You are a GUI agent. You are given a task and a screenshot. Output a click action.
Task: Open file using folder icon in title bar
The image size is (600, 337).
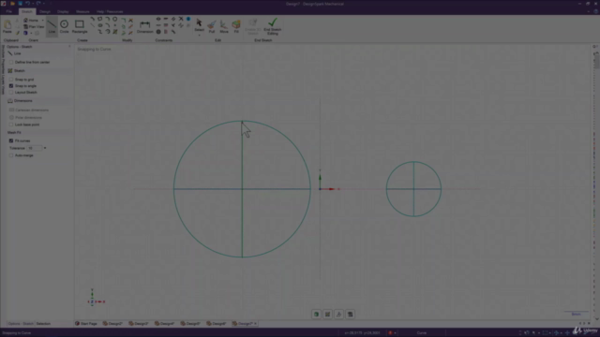tap(12, 4)
